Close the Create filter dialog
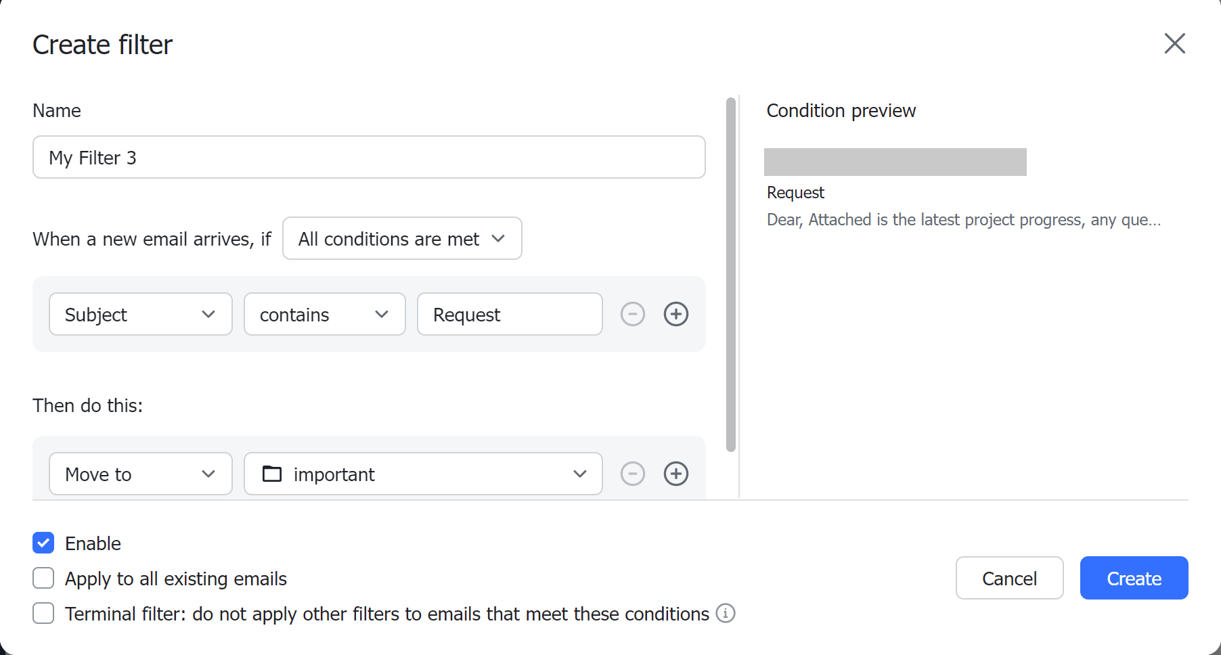 click(1175, 43)
